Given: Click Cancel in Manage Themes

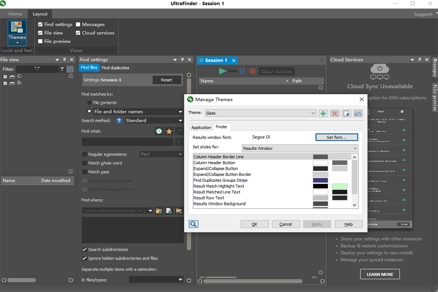Looking at the screenshot, I should 285,224.
